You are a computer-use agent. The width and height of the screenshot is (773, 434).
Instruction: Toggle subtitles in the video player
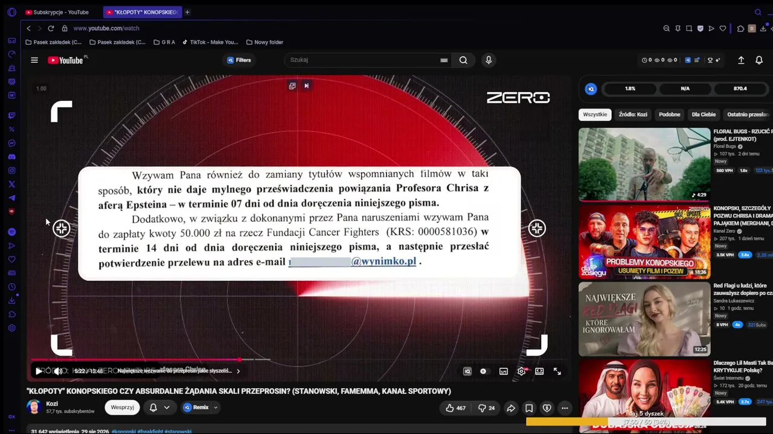pos(503,371)
